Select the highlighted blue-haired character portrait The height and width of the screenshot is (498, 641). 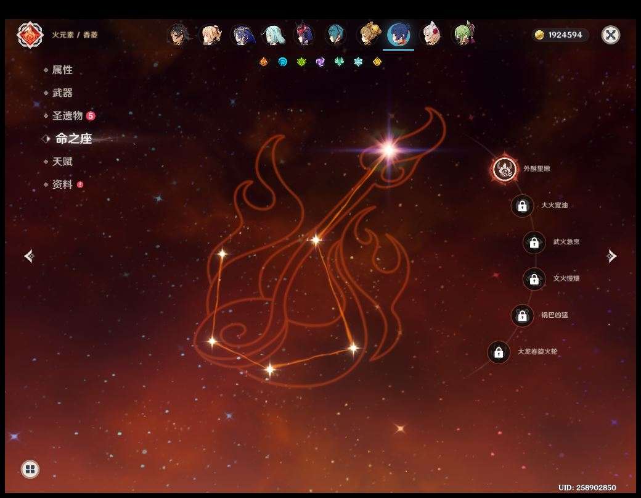coord(399,35)
